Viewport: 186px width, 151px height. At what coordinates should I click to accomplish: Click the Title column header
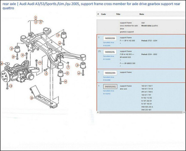tap(118, 14)
